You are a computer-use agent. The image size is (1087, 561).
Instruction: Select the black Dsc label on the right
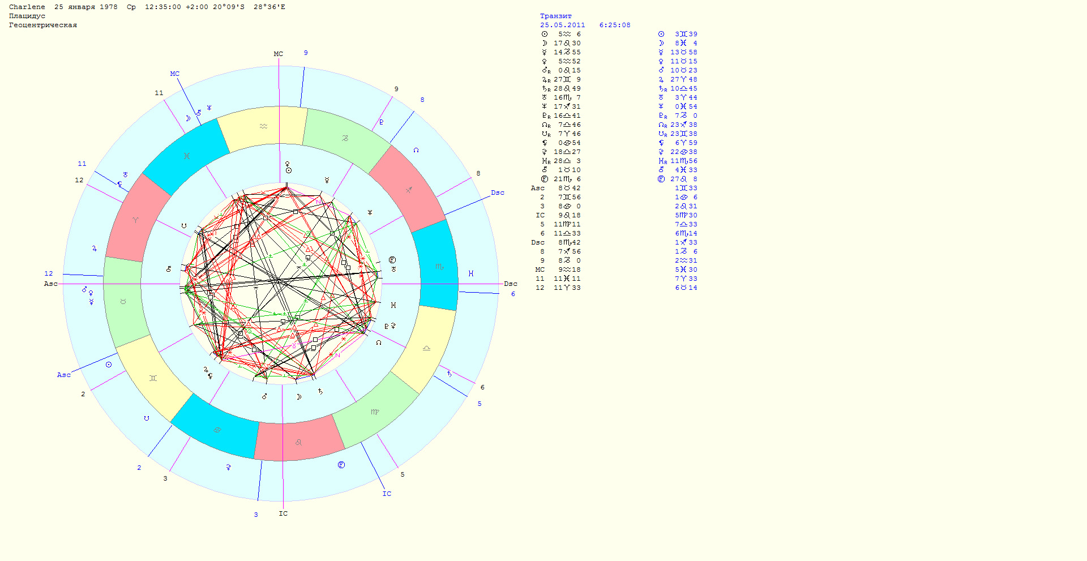[511, 284]
